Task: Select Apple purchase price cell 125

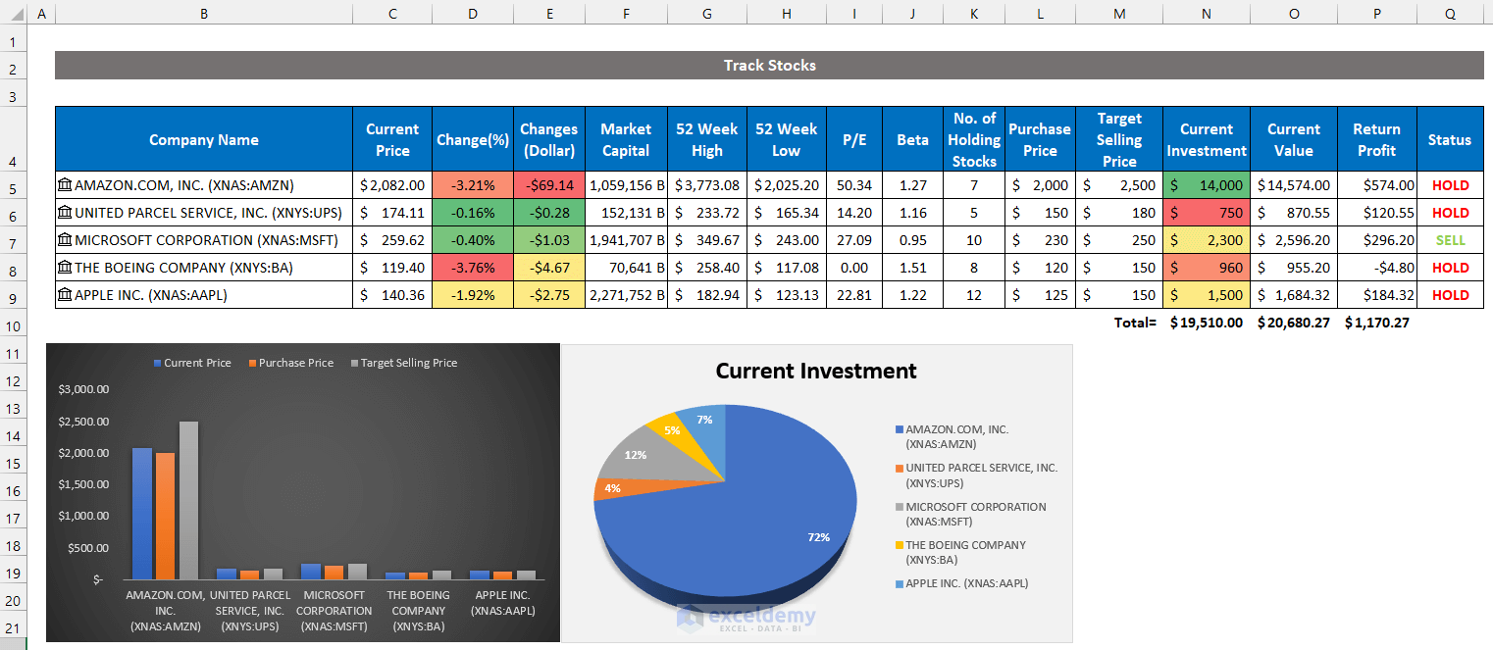Action: point(1040,295)
